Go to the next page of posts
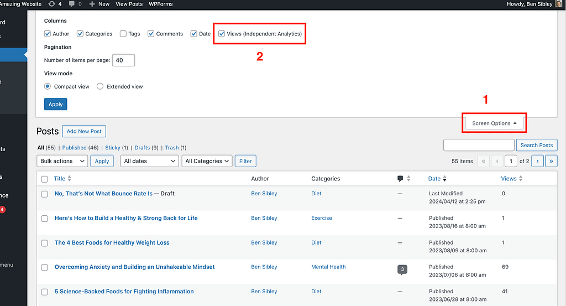This screenshot has height=306, width=566. pos(537,161)
